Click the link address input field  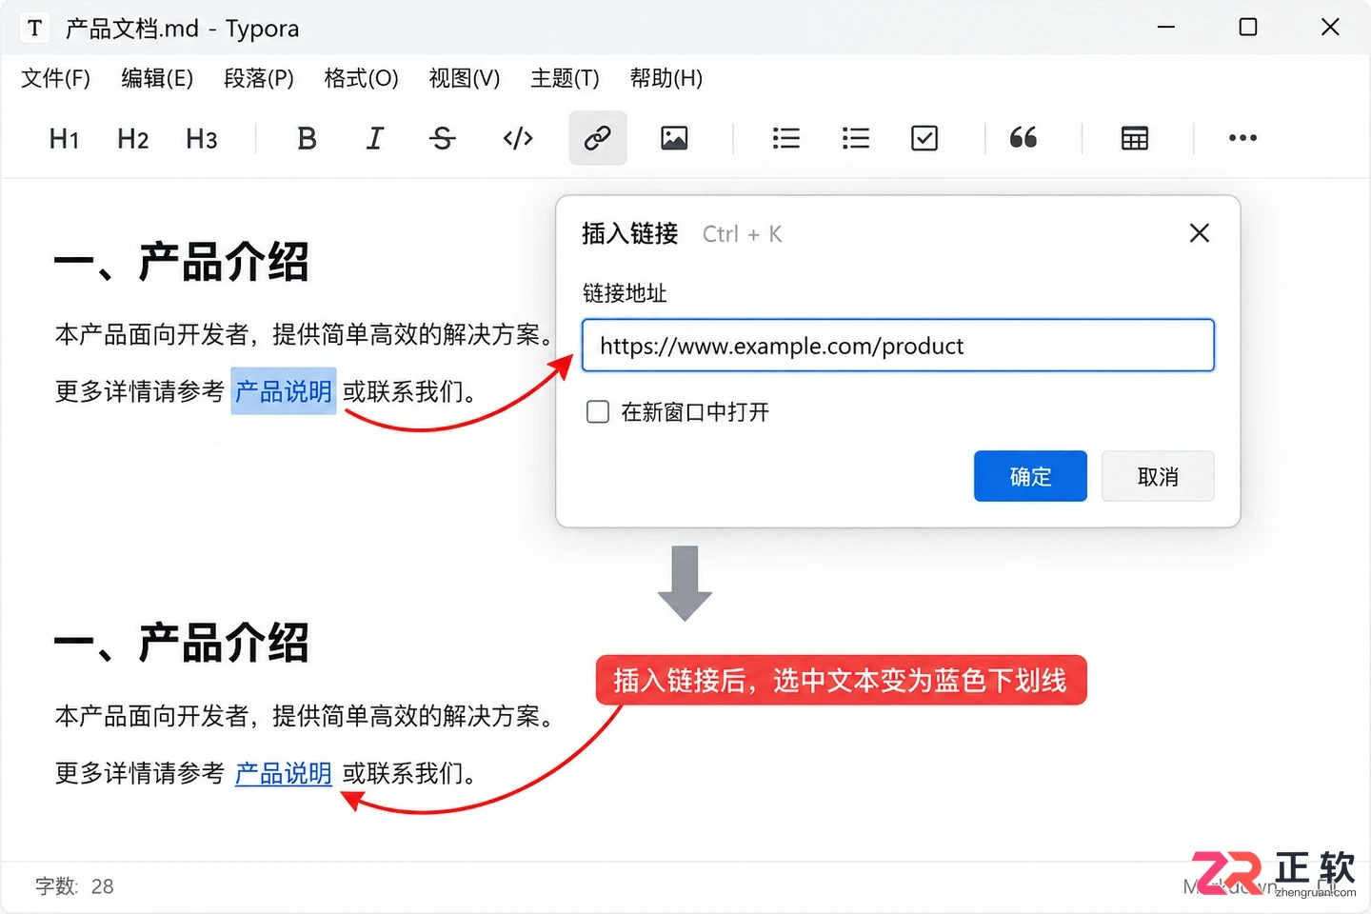[898, 346]
